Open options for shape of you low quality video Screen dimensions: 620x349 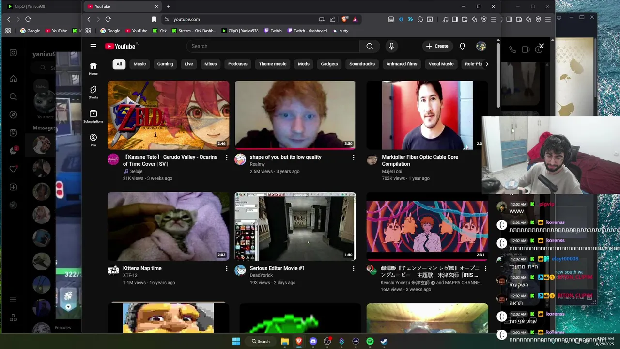point(354,158)
